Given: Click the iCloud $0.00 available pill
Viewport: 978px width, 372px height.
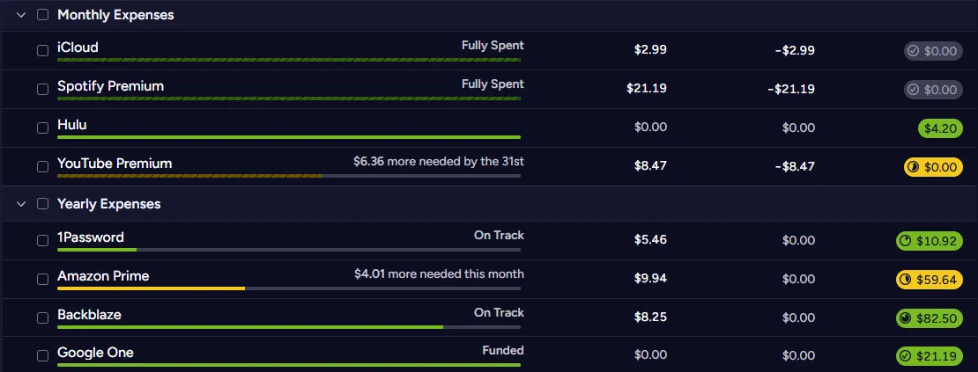Looking at the screenshot, I should tap(933, 51).
